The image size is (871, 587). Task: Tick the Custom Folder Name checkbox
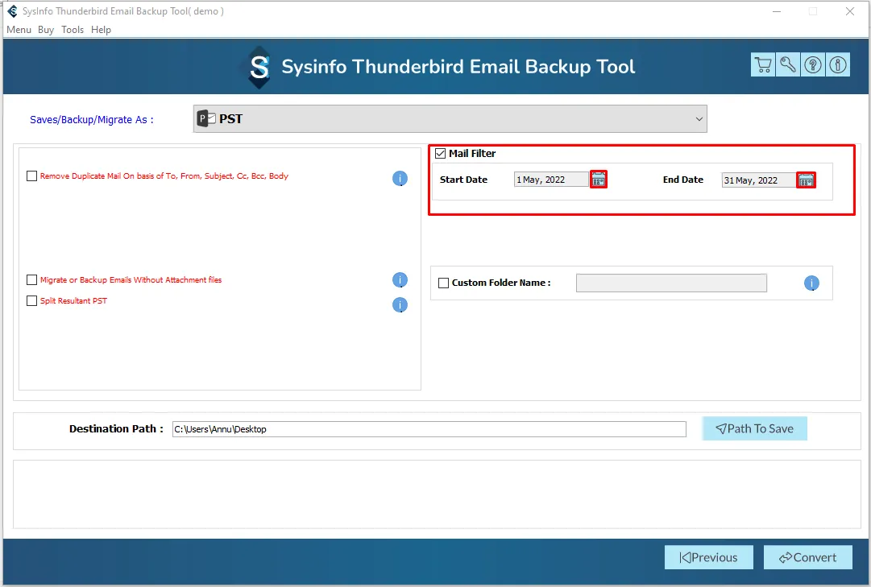[443, 283]
